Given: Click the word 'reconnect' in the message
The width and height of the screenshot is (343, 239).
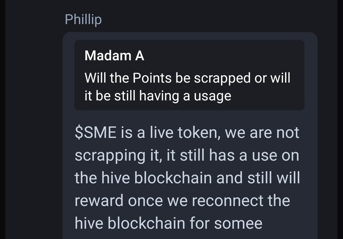Looking at the screenshot, I should [x=227, y=201].
